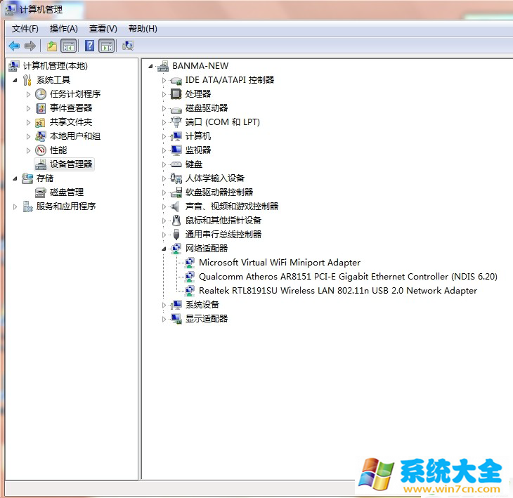The height and width of the screenshot is (498, 513).
Task: Select 本地用户和组 tree item
Action: click(75, 136)
